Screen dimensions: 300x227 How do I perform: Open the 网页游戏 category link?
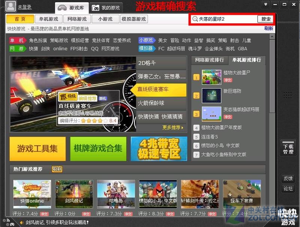point(110,49)
